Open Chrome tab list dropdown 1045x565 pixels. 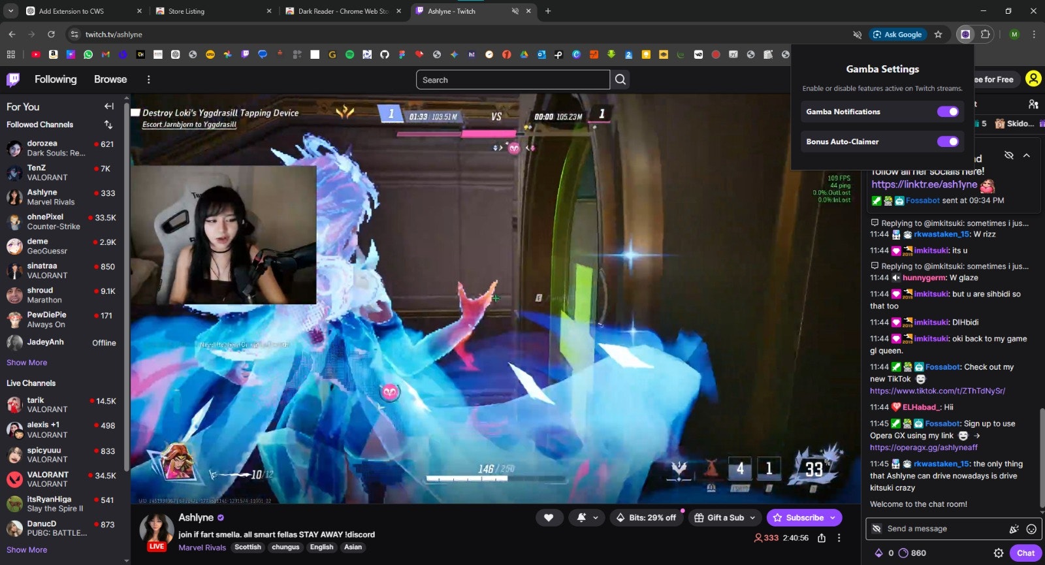point(10,11)
